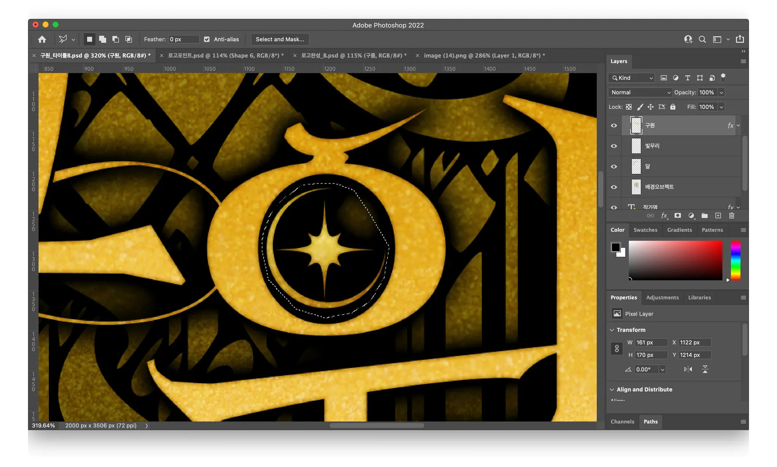Click the vertical hue spectrum slider
This screenshot has height=467, width=777.
[735, 261]
